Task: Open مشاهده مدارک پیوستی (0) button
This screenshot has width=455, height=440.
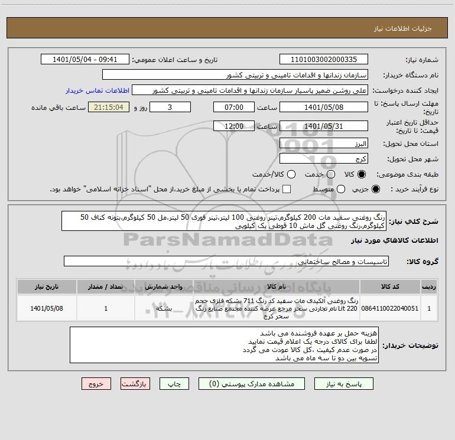Action: click(252, 384)
